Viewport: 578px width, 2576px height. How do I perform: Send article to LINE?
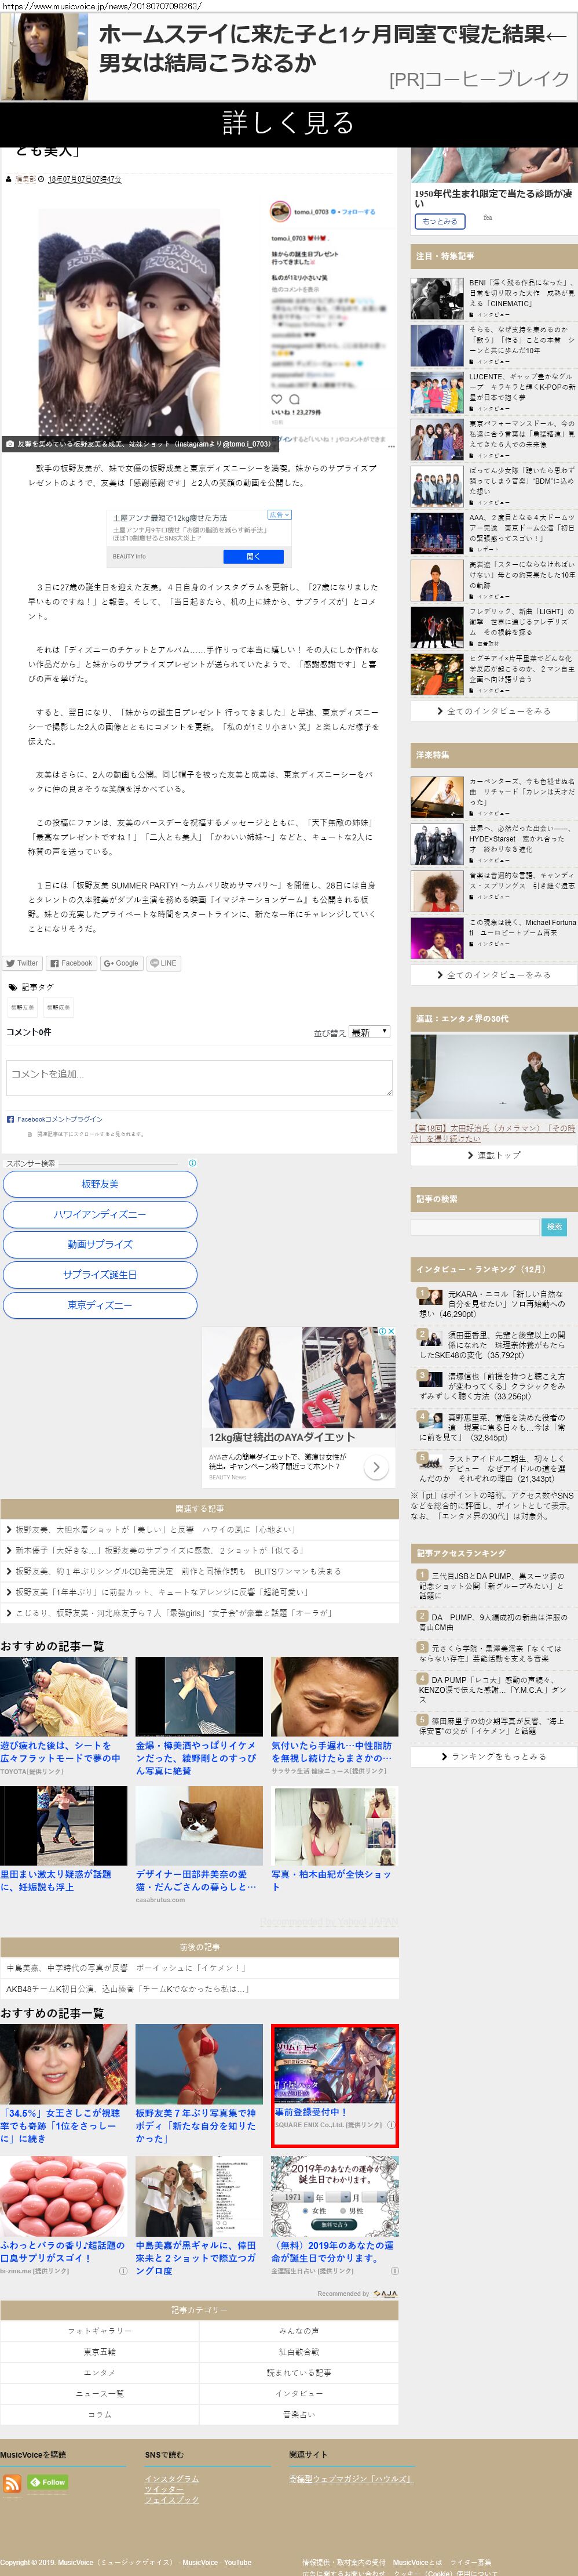pos(164,963)
